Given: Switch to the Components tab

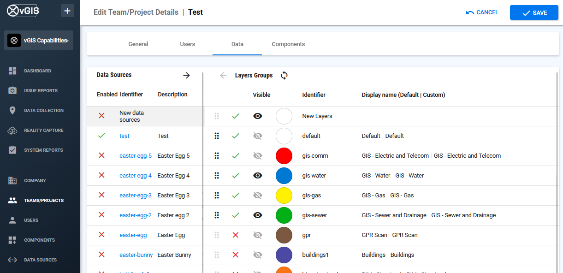Looking at the screenshot, I should [x=288, y=44].
